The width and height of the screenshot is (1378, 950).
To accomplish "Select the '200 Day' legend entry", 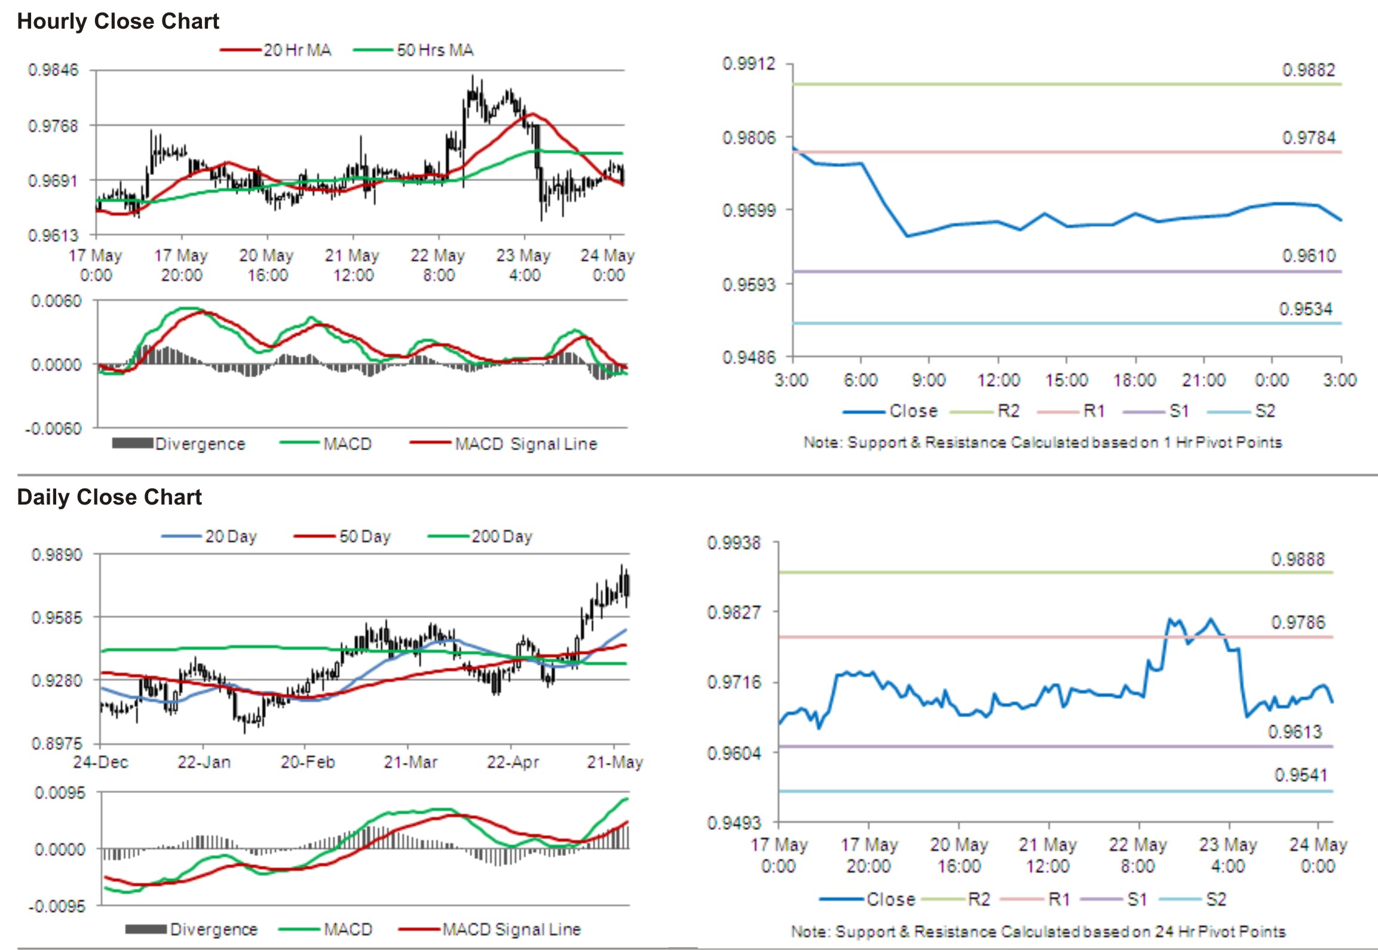I will pyautogui.click(x=480, y=536).
